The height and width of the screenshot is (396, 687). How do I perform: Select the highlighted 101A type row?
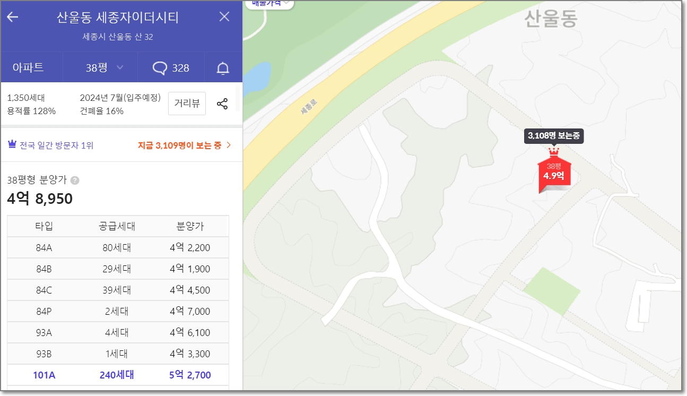point(118,375)
